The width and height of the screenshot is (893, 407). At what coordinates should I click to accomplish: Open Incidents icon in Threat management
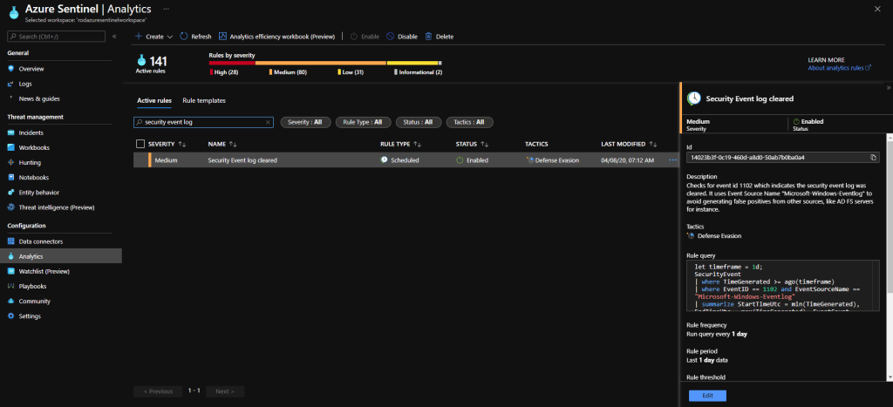pyautogui.click(x=10, y=132)
